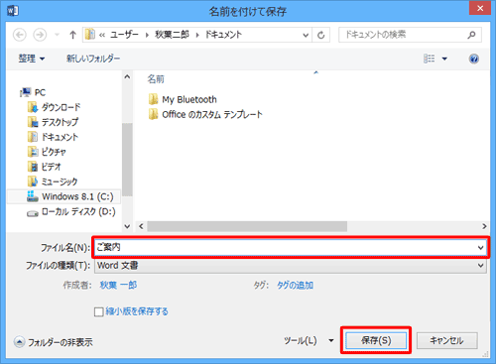Viewport: 496px width, 364px height.
Task: Click horizontal scrollbar left arrow
Action: tap(142, 226)
